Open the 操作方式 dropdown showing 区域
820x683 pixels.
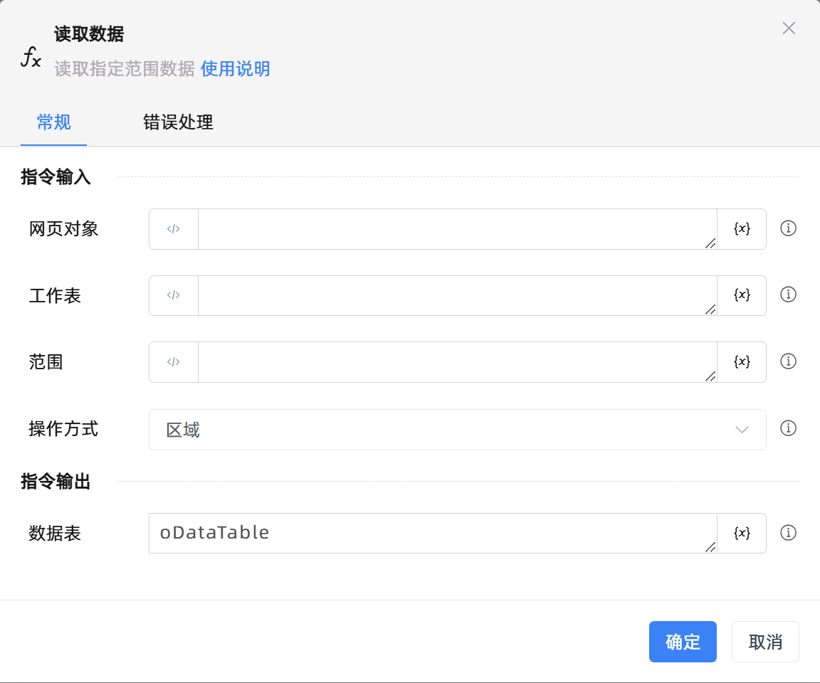pos(457,430)
